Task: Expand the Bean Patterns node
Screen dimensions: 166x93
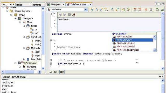Action: (x=24, y=59)
